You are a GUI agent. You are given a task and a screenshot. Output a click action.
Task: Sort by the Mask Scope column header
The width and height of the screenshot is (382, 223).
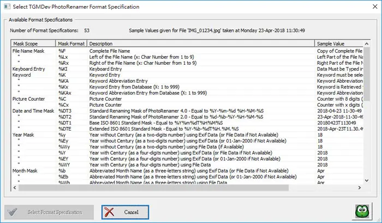pyautogui.click(x=33, y=44)
